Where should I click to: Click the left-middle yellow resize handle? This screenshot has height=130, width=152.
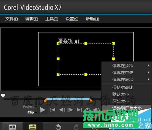58,59
